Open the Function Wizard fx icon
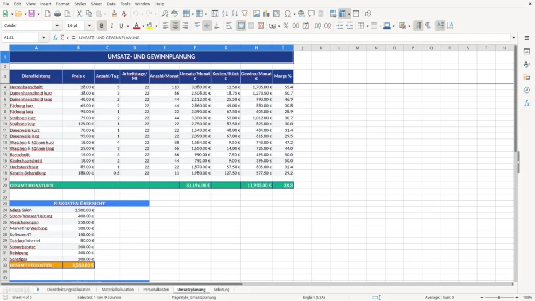 point(55,38)
